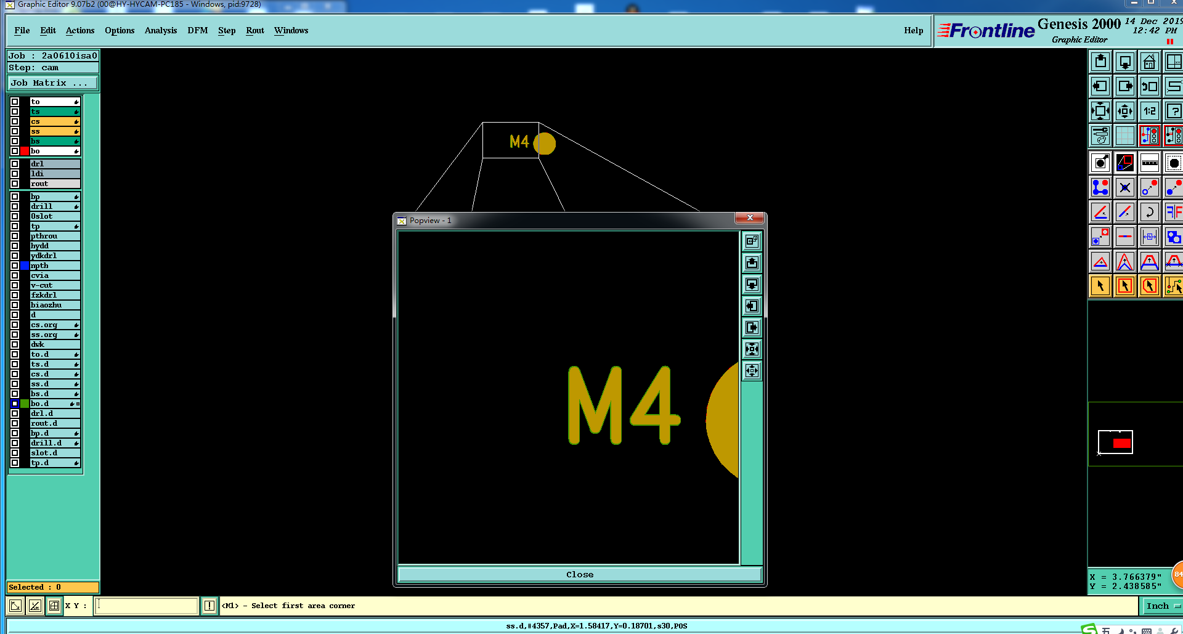1183x634 pixels.
Task: Click the exclamation mark icon in command bar
Action: tap(209, 606)
